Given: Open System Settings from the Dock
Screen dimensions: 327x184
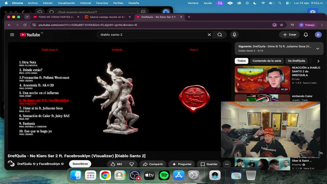Looking at the screenshot, I should point(193,175).
